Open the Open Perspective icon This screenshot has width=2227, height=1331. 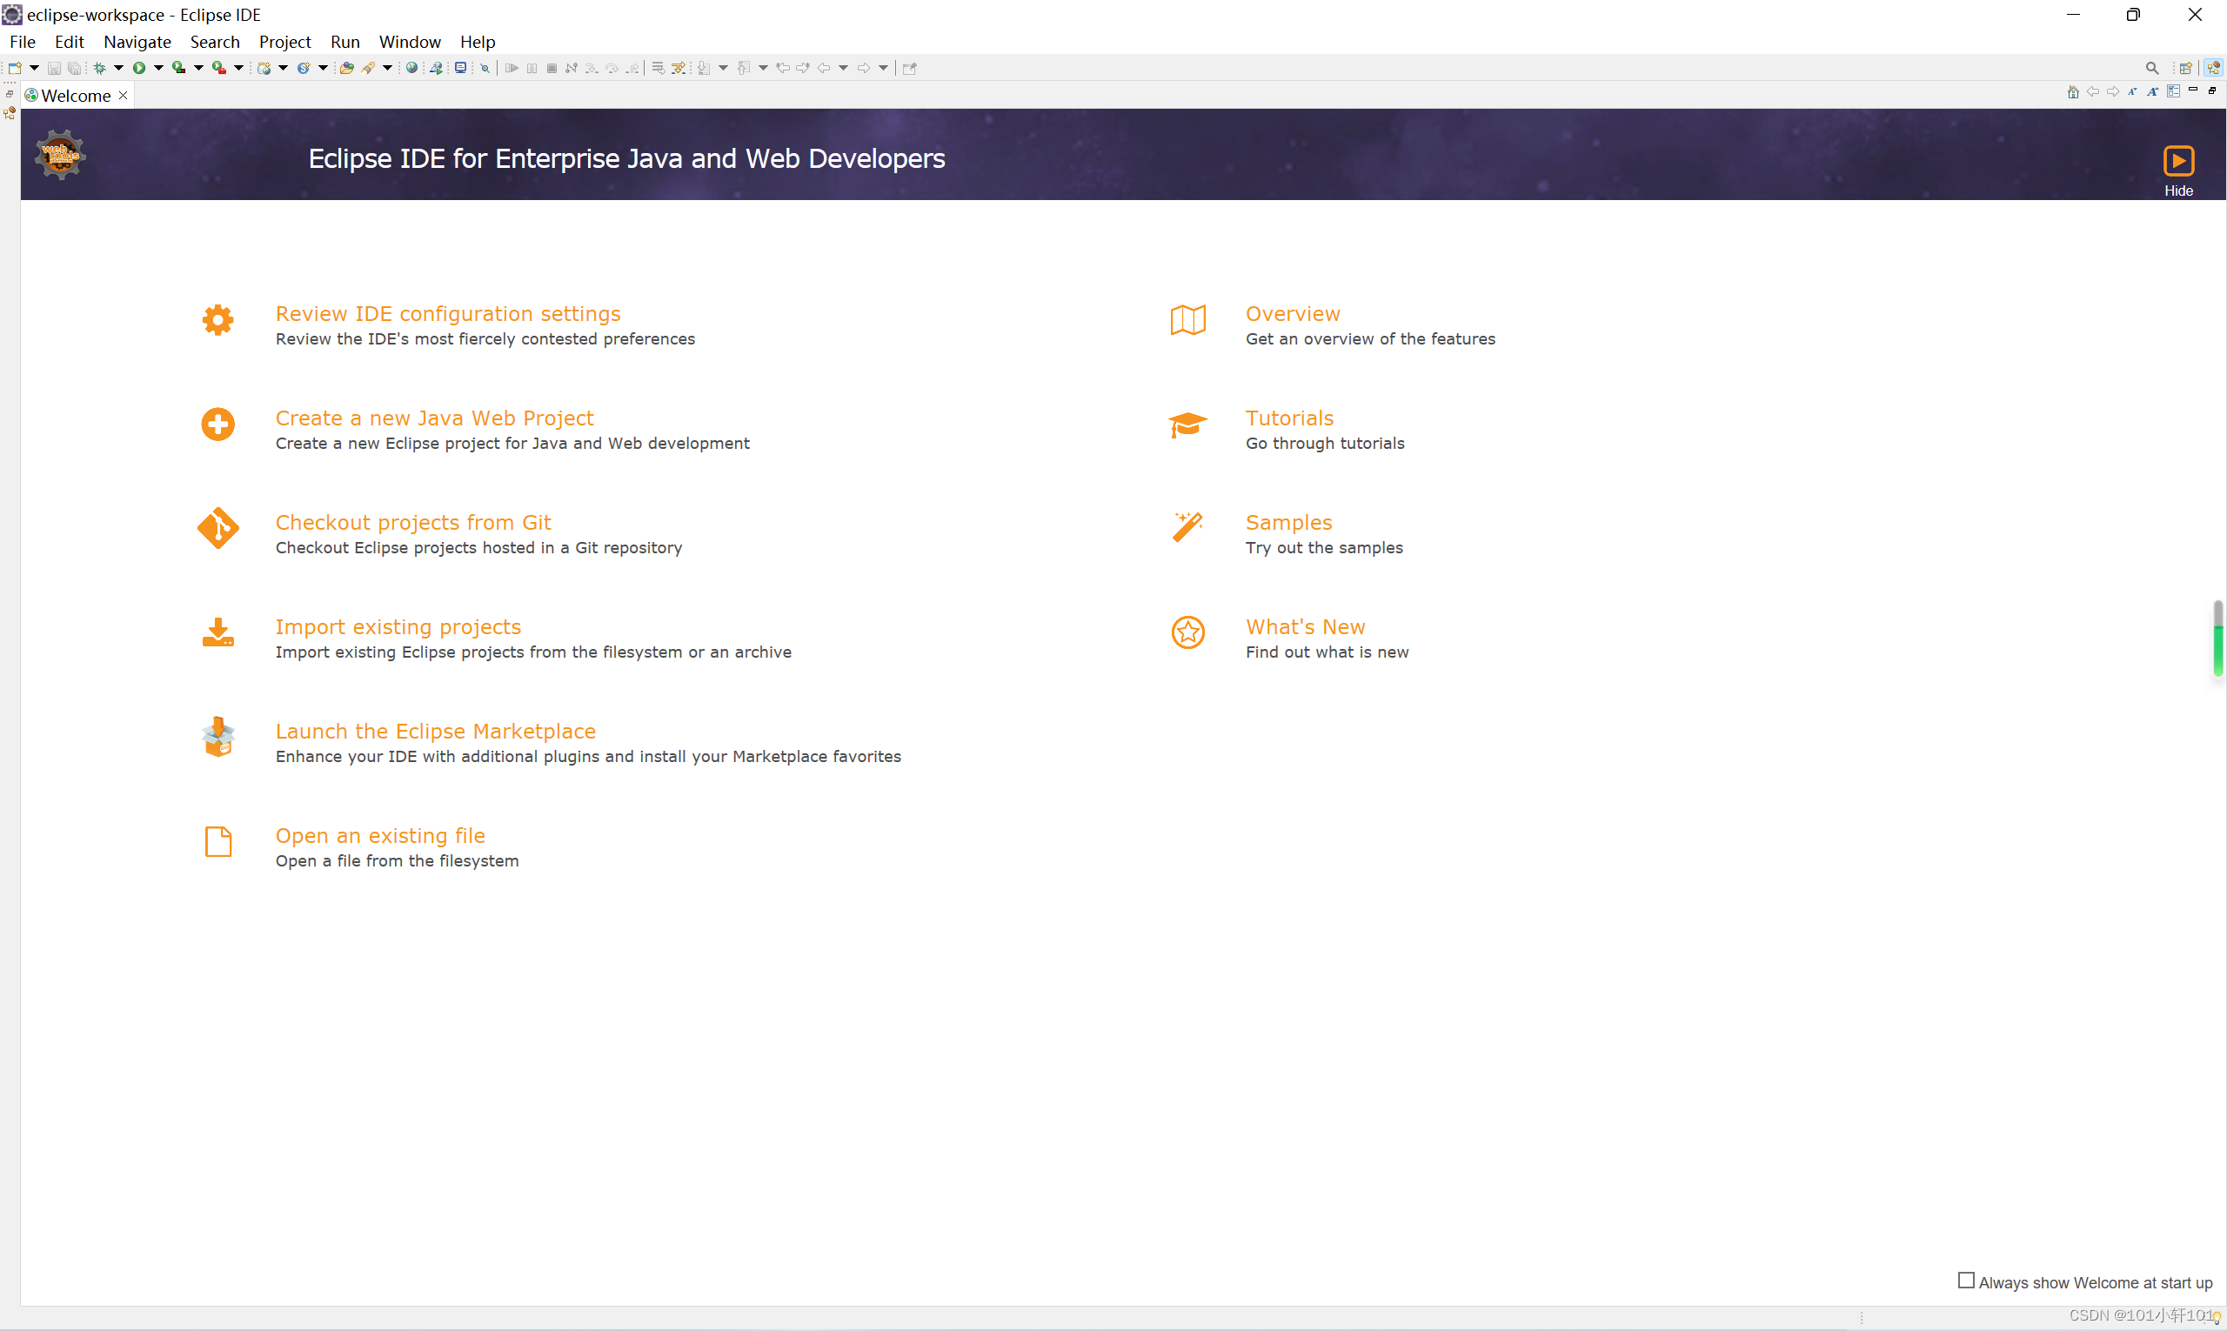point(2186,68)
